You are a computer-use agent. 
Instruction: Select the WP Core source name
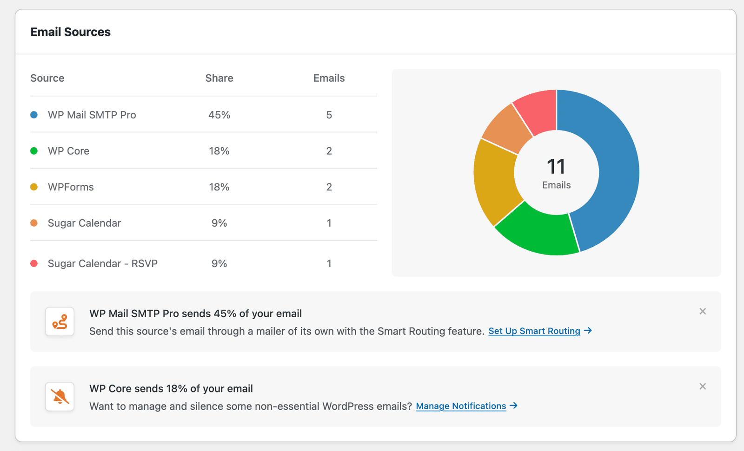click(x=69, y=151)
